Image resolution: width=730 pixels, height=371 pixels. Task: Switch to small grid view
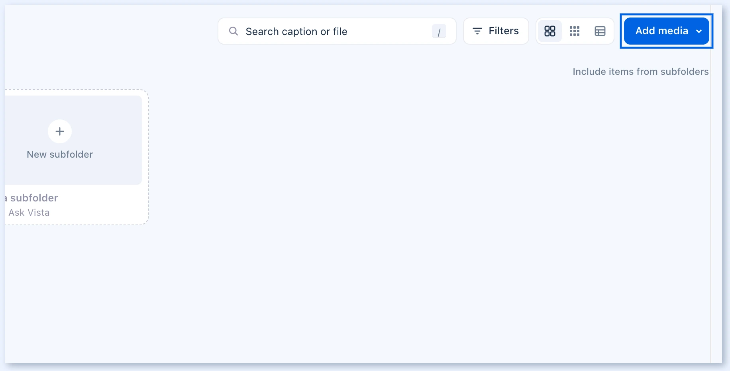(x=575, y=31)
